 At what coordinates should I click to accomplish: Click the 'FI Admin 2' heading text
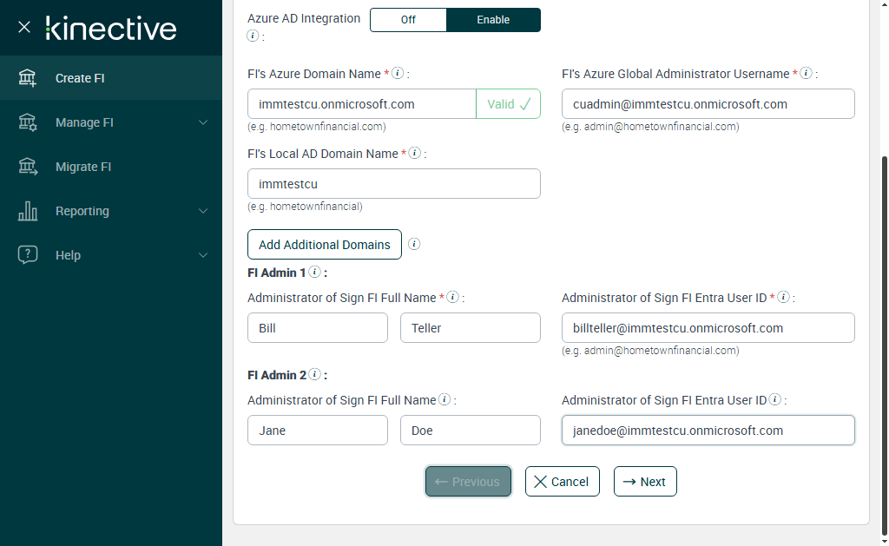pos(277,375)
